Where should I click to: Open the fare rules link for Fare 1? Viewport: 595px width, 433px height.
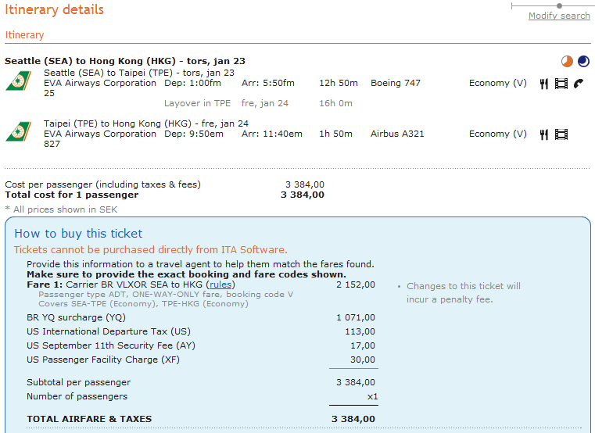pyautogui.click(x=220, y=284)
